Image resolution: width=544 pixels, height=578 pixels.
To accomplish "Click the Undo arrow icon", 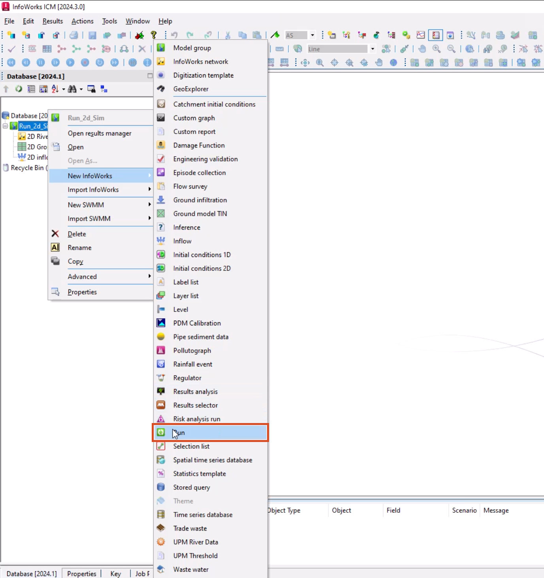I will point(174,35).
